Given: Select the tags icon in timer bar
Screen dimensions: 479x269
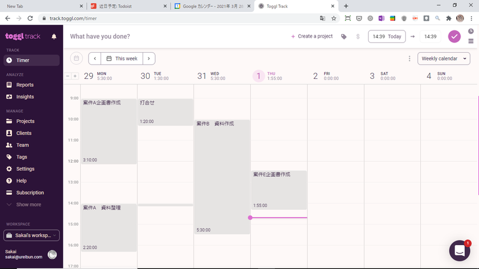Looking at the screenshot, I should 344,36.
